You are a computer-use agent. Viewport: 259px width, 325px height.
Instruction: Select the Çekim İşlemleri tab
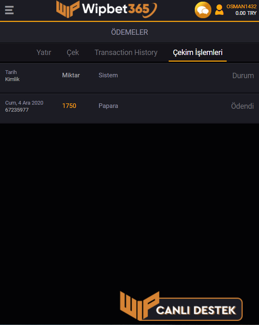(x=198, y=53)
